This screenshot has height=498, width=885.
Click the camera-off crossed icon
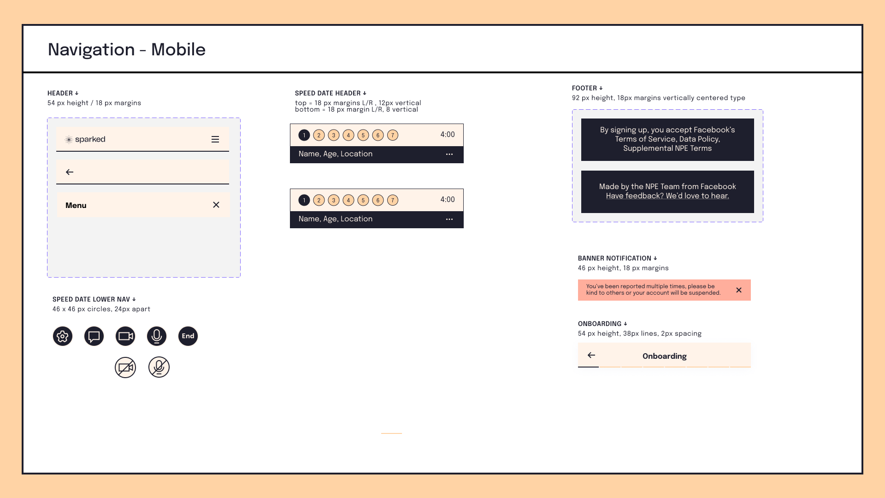coord(125,368)
